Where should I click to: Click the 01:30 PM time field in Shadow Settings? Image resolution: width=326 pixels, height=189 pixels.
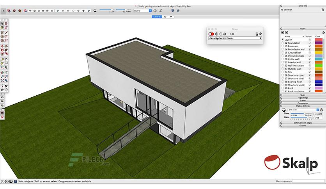318,114
